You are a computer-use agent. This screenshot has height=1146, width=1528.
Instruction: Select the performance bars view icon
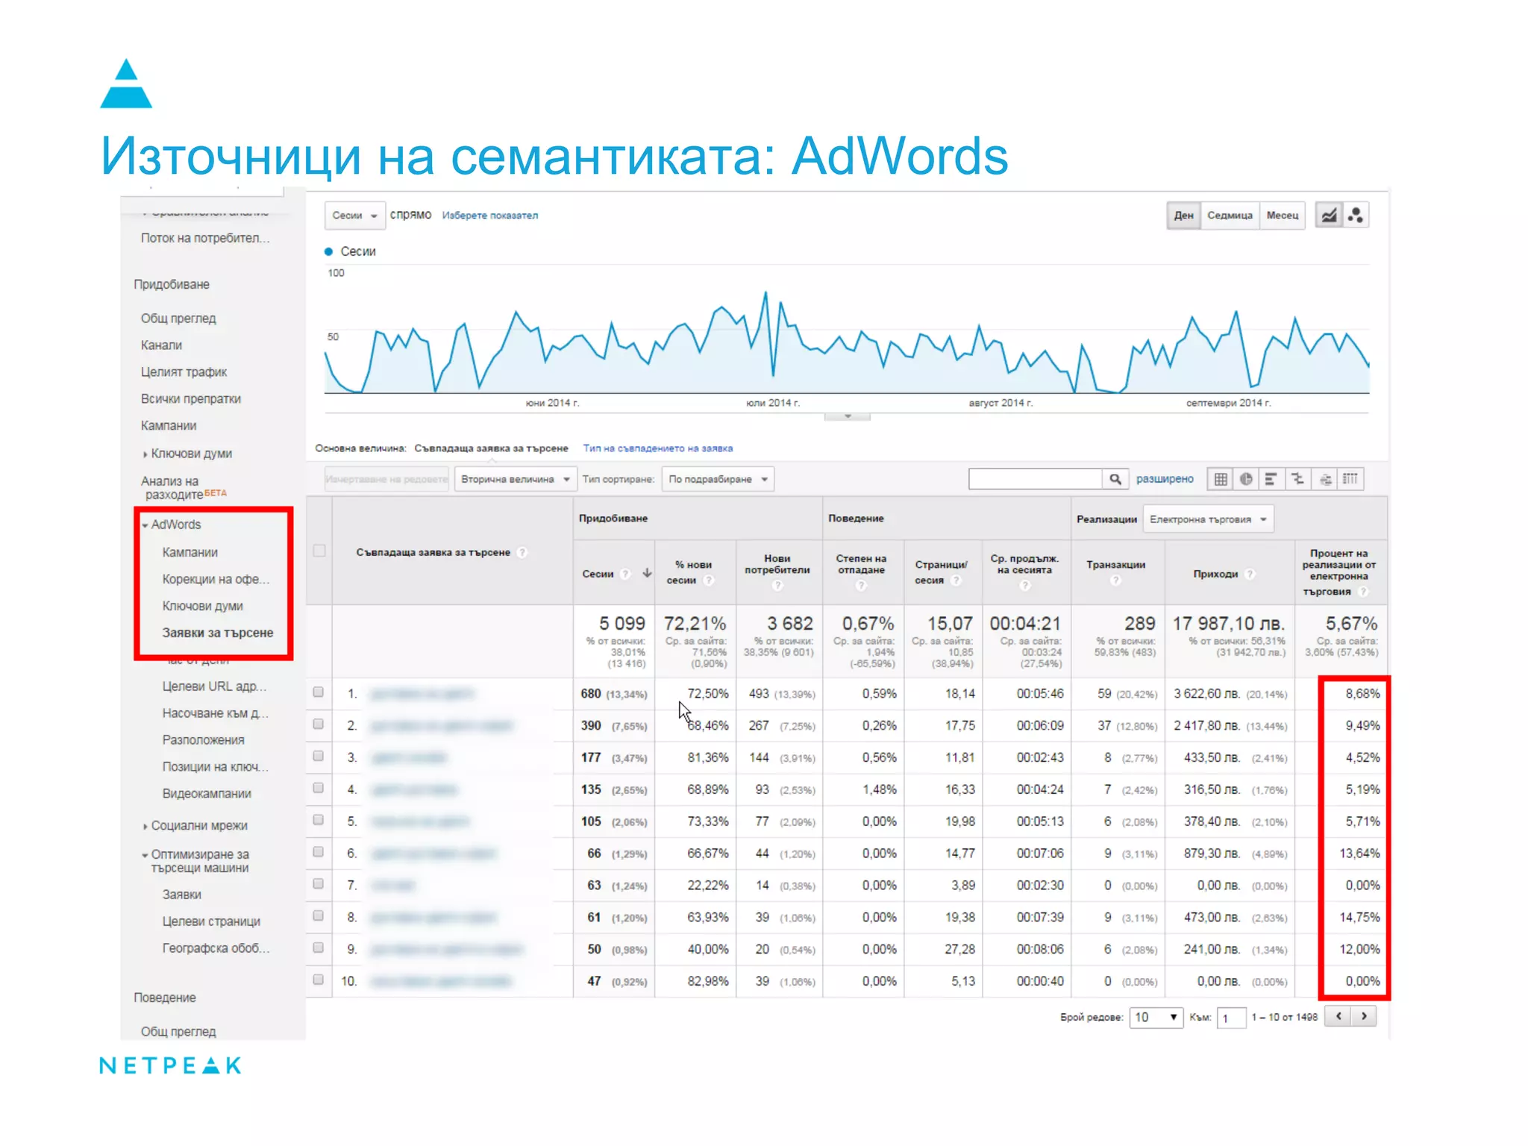tap(1271, 479)
